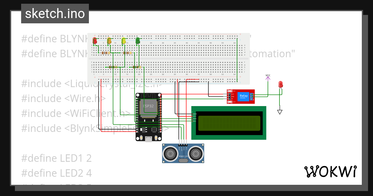Image resolution: width=373 pixels, height=196 pixels.
Task: Select the green LED on the breadboard
Action: coord(138,41)
